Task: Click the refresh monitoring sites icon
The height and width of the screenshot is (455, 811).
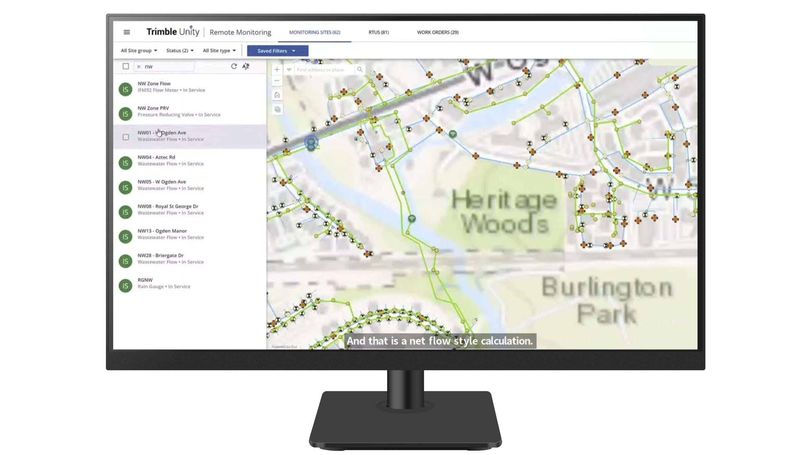Action: (x=233, y=66)
